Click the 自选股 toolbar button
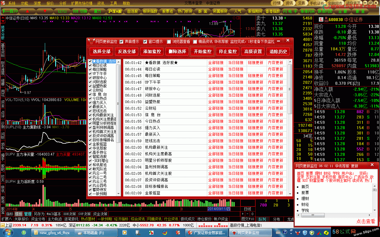 [x=132, y=11]
